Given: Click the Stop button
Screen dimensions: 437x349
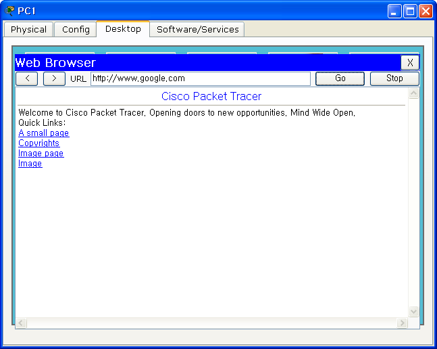Looking at the screenshot, I should tap(394, 78).
